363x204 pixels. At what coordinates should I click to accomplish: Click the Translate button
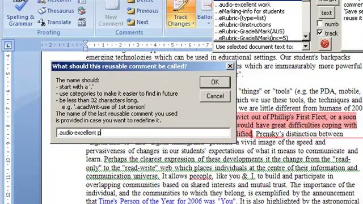click(x=54, y=22)
